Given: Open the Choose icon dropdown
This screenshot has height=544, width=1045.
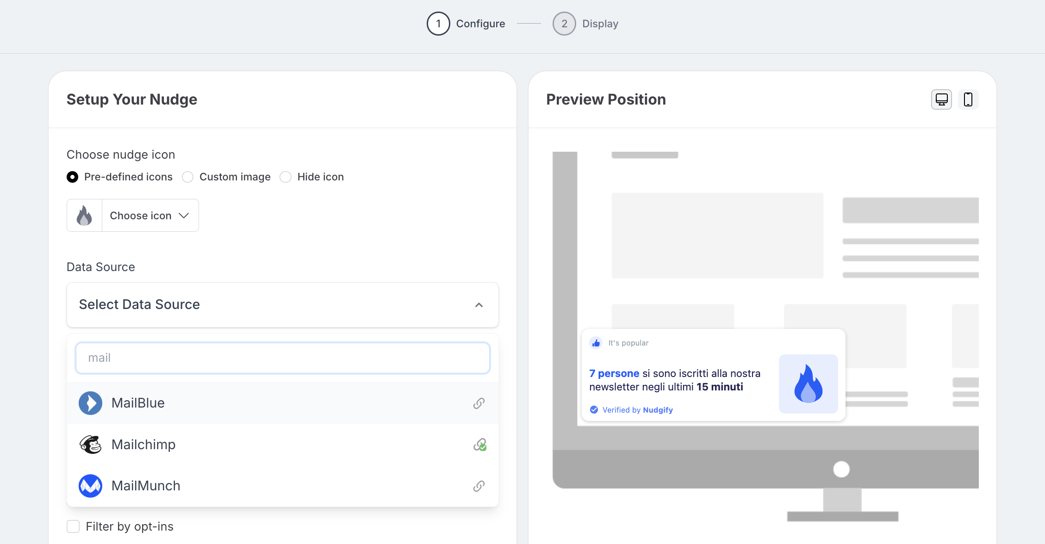Looking at the screenshot, I should click(x=149, y=216).
